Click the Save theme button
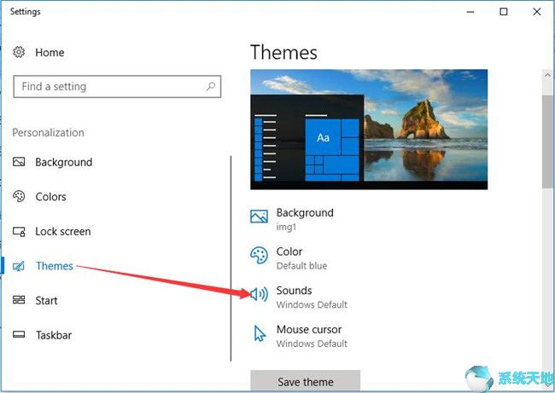Screen dimensions: 555x393 point(305,381)
